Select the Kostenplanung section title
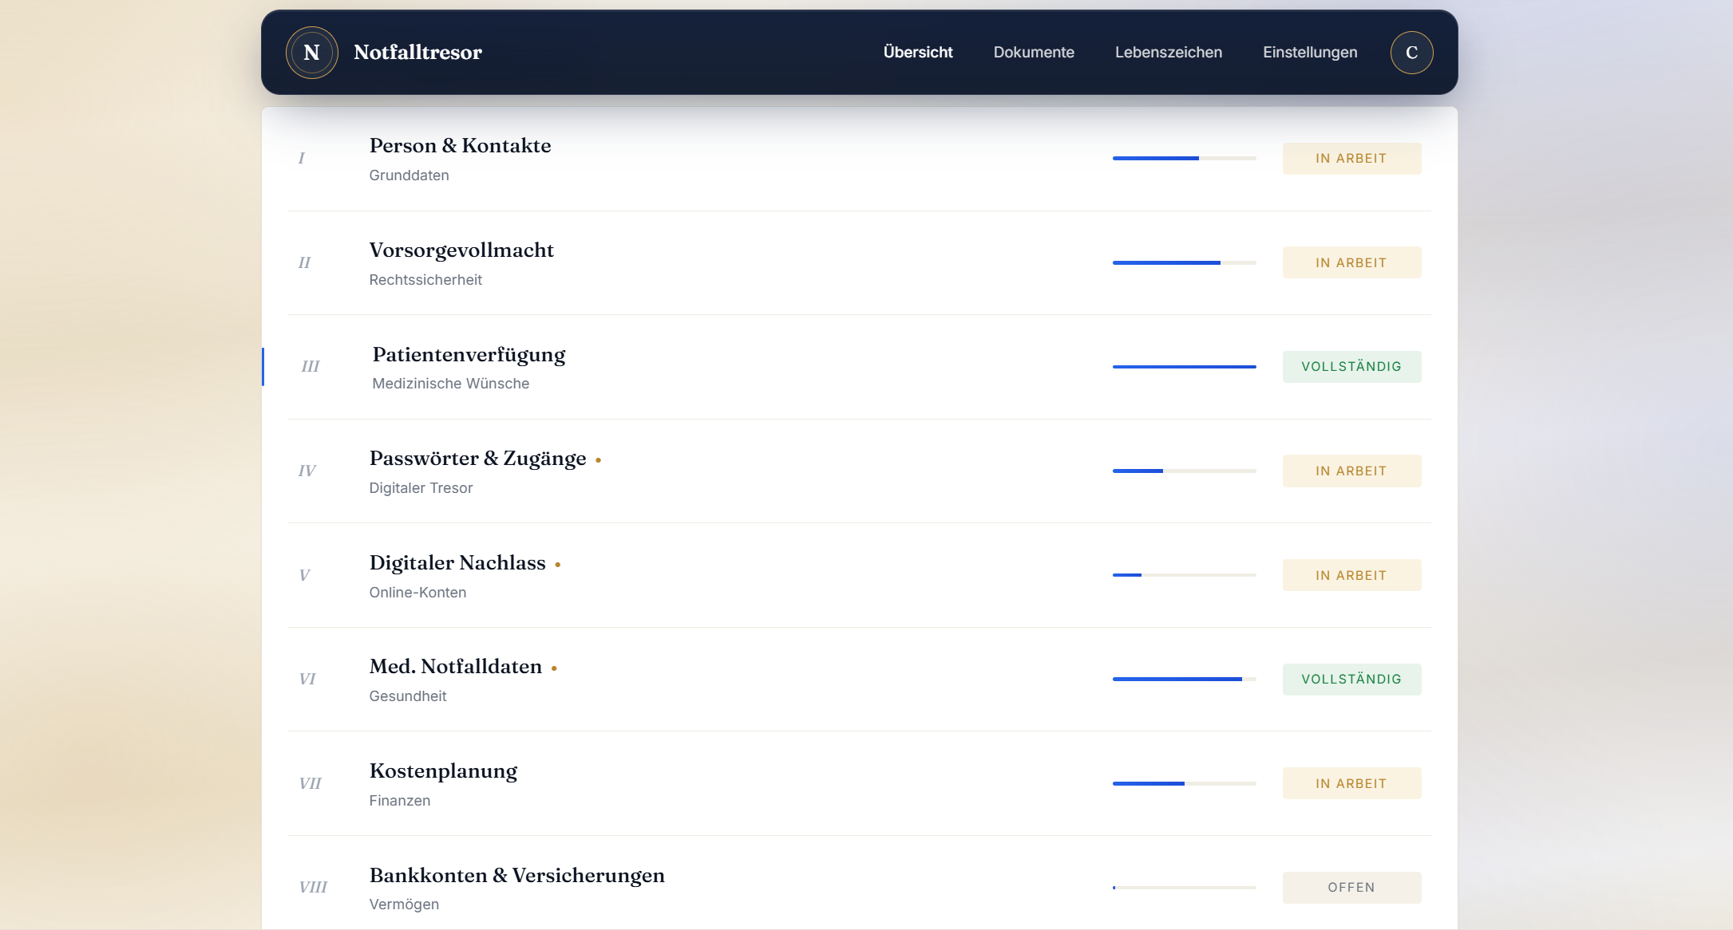Viewport: 1733px width, 930px height. click(x=443, y=771)
